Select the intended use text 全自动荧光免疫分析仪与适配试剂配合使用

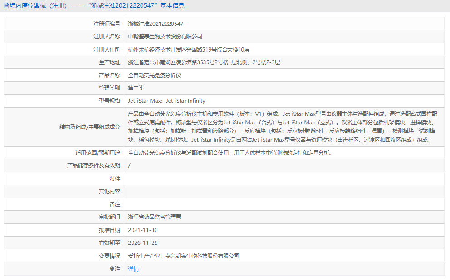coord(179,152)
